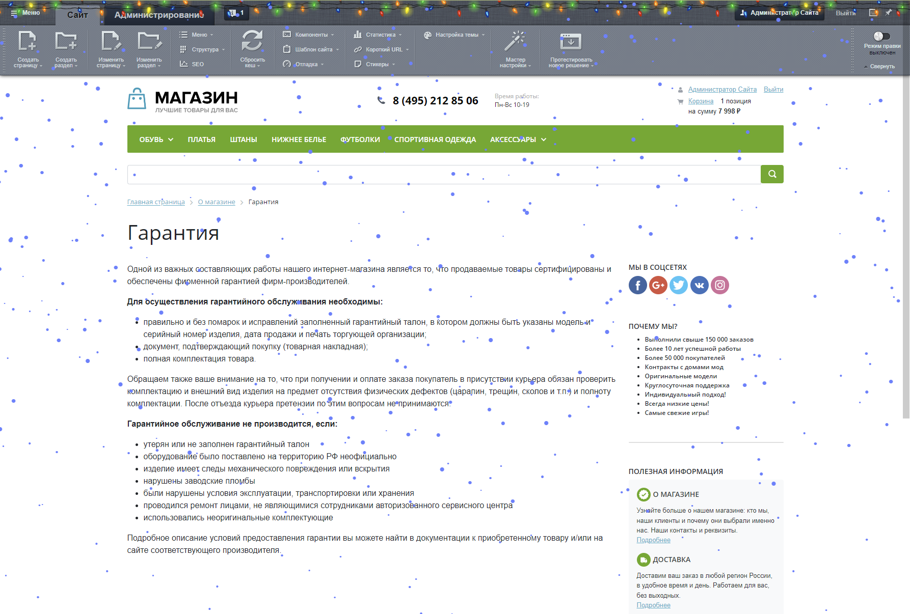
Task: Click inside the site search field
Action: click(443, 174)
